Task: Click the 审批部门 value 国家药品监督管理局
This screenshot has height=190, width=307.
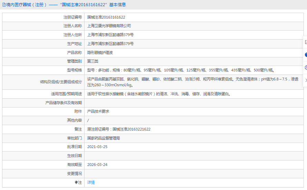Action: click(103, 138)
